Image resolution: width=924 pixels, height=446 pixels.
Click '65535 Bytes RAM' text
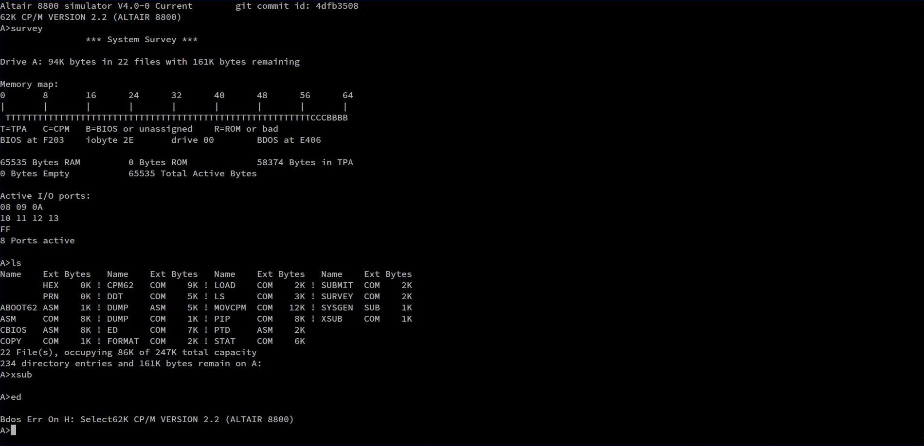pos(40,162)
